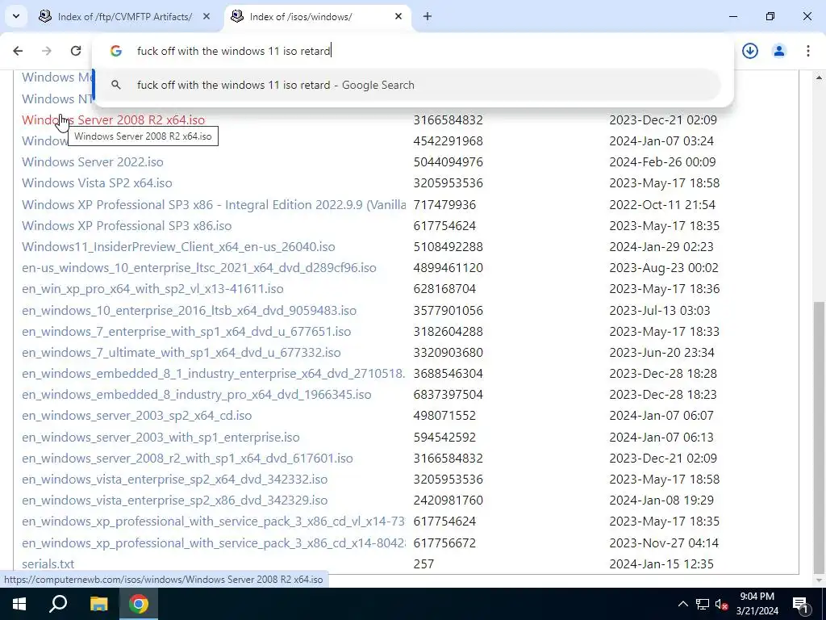
Task: Open the xp_professional x86_cd_x14-8042 iso link
Action: coord(214,543)
